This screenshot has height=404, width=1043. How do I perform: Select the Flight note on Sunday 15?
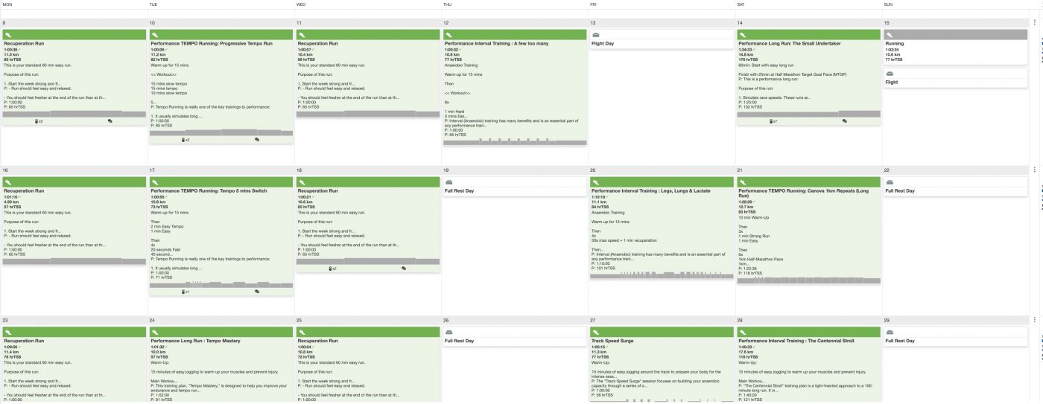892,83
